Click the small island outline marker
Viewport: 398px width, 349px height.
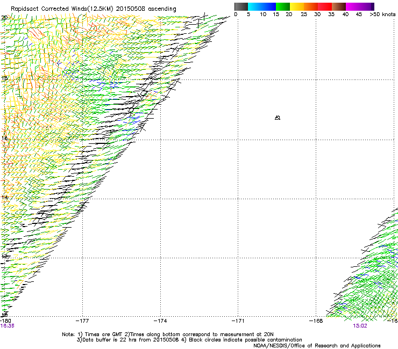(278, 118)
